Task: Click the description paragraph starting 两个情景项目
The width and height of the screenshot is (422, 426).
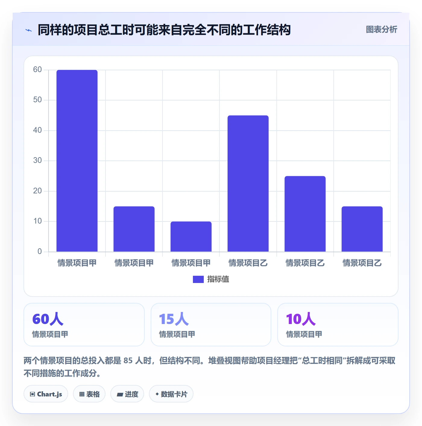Action: (209, 367)
